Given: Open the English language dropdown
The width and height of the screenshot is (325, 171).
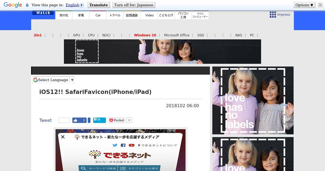Looking at the screenshot, I should [x=74, y=5].
